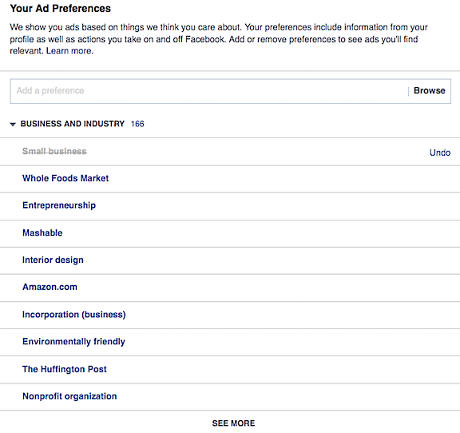460x433 pixels.
Task: Select Nonprofit organization preference
Action: tap(69, 396)
